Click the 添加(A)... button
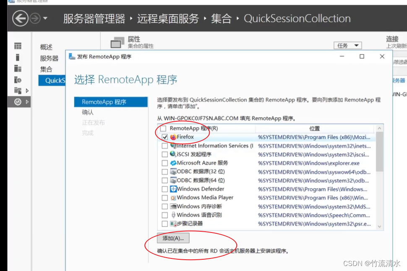This screenshot has height=271, width=407. click(x=173, y=238)
